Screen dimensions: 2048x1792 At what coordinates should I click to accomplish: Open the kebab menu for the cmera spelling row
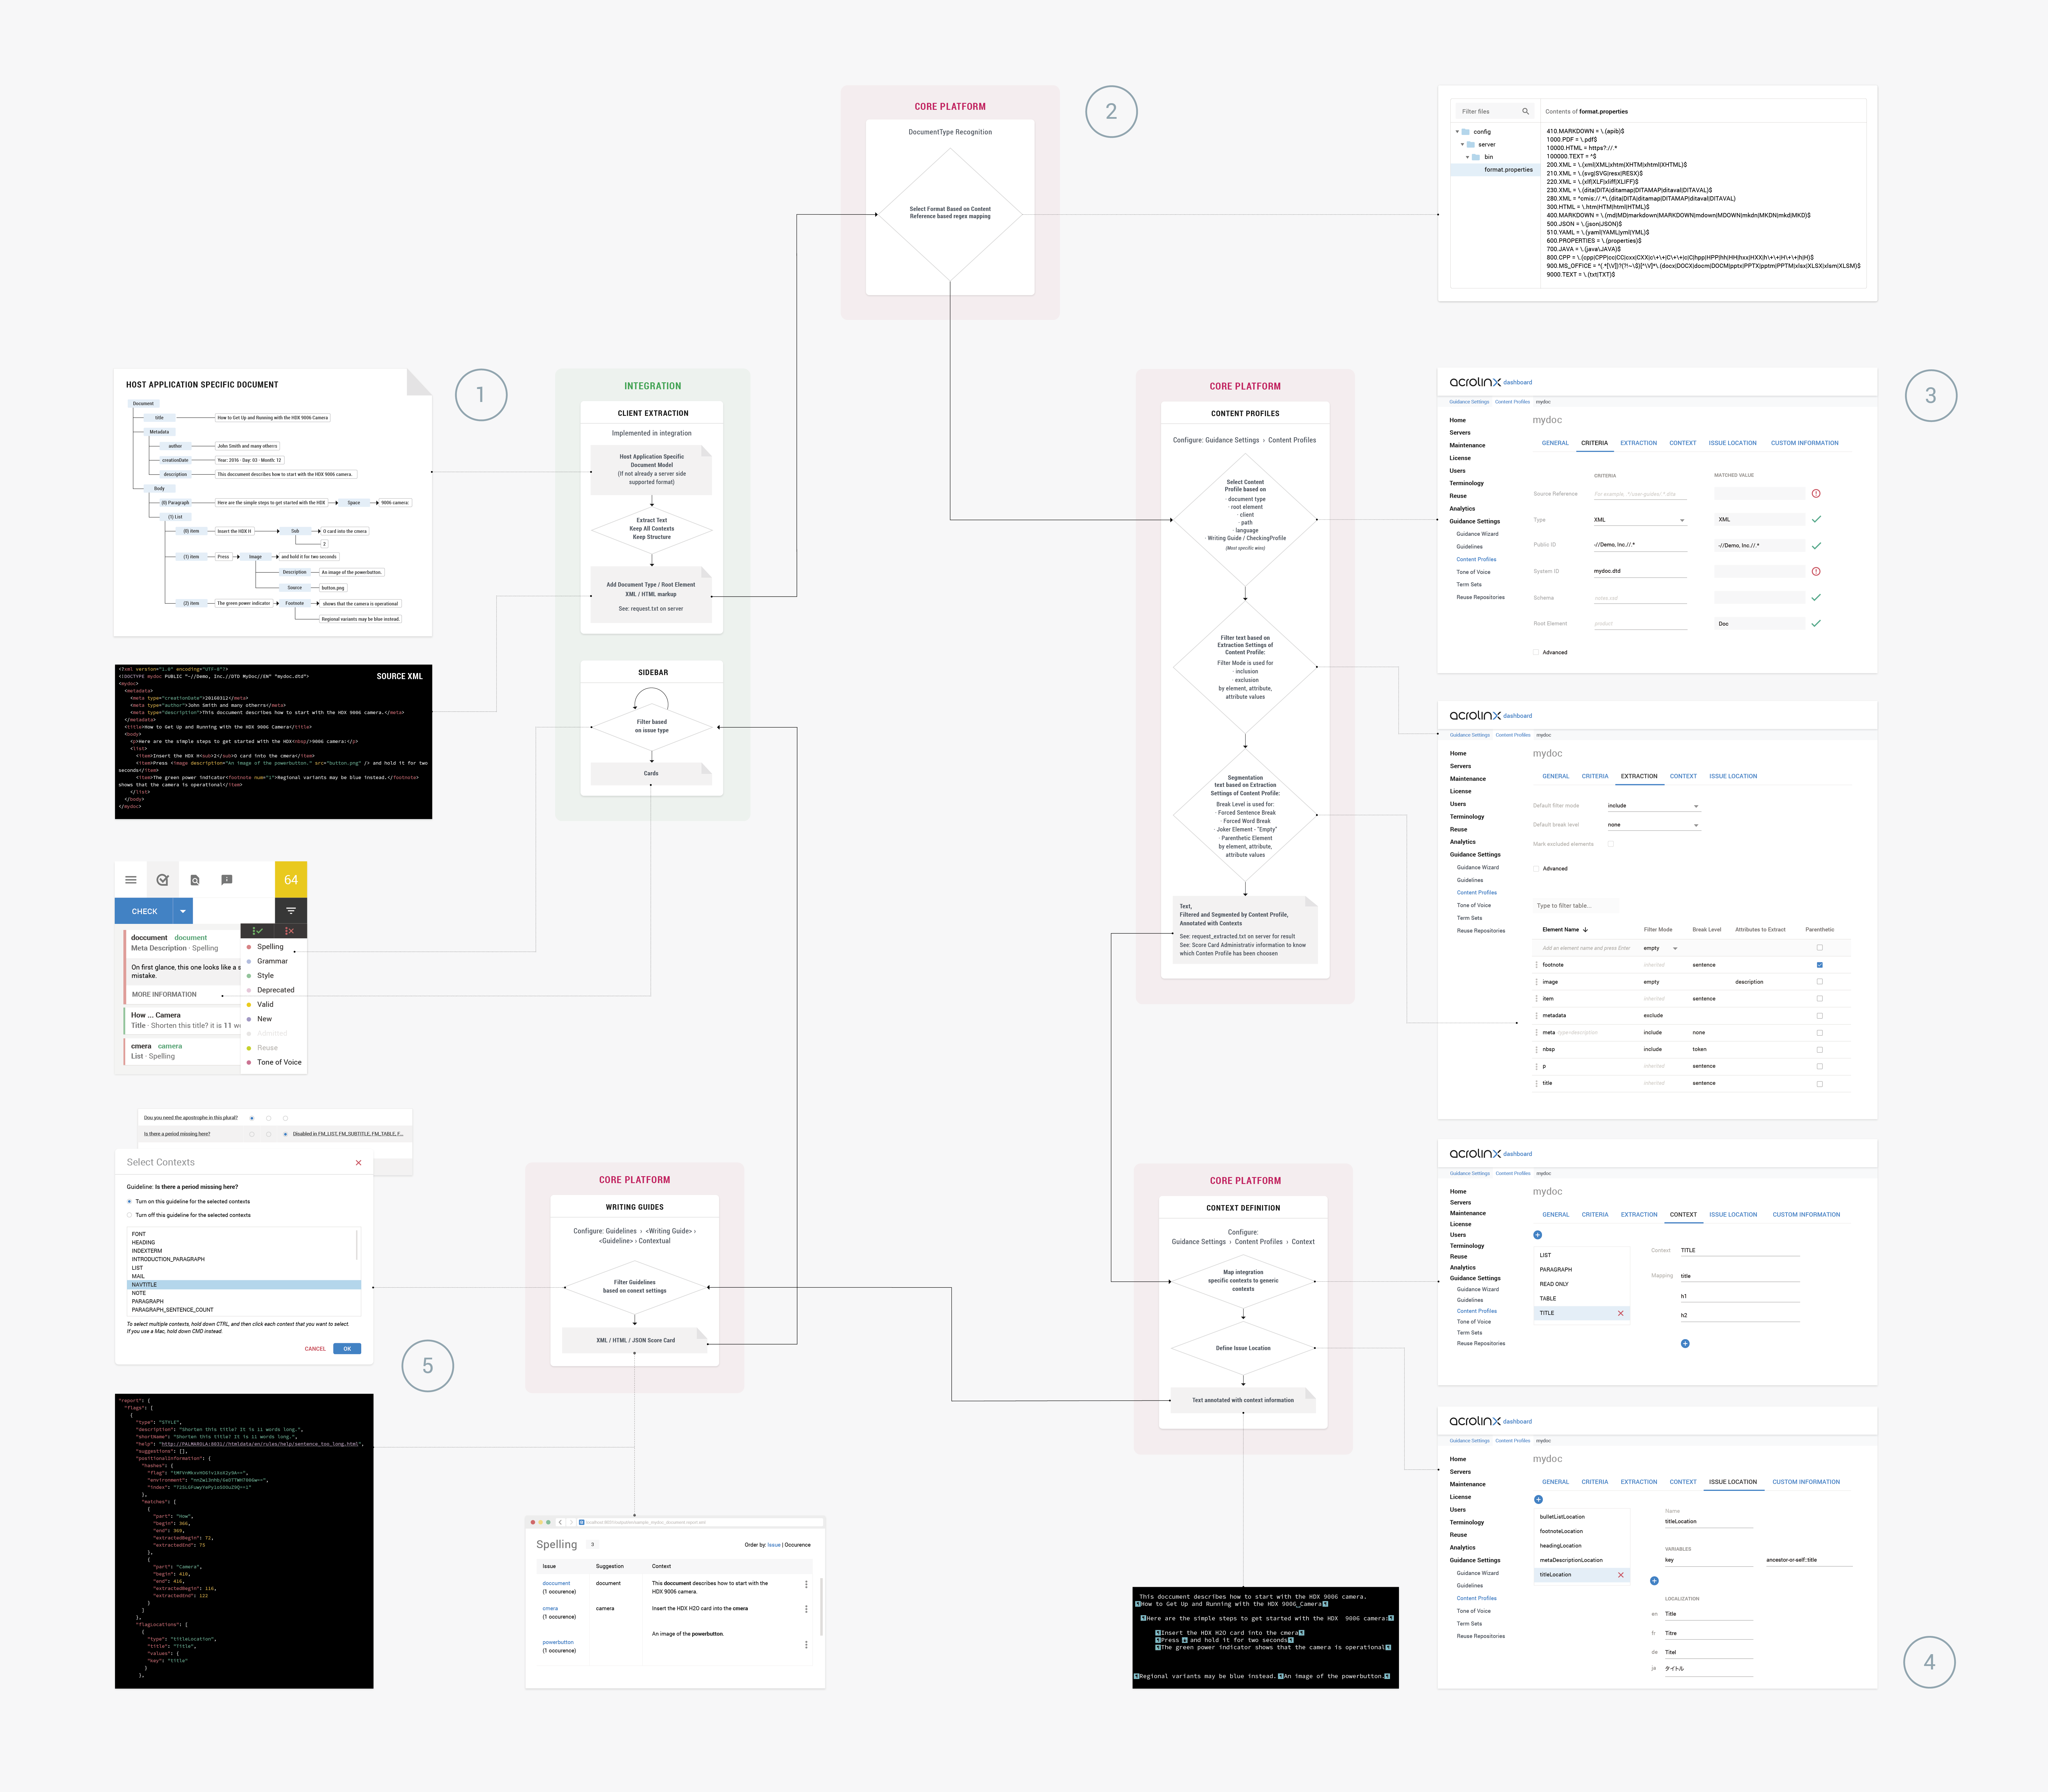pos(806,1609)
